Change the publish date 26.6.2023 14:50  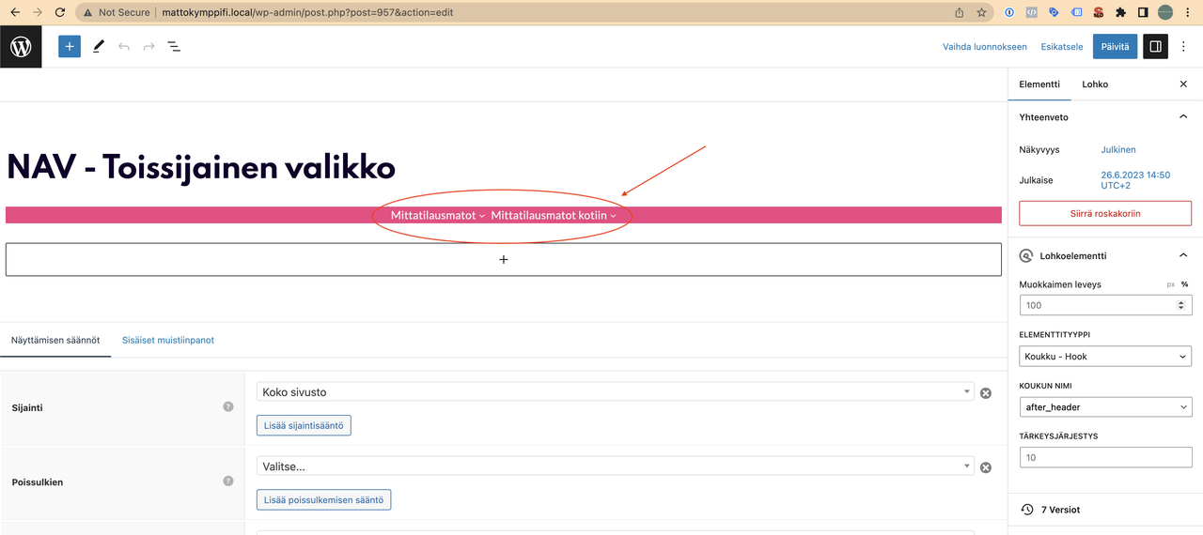pos(1135,180)
